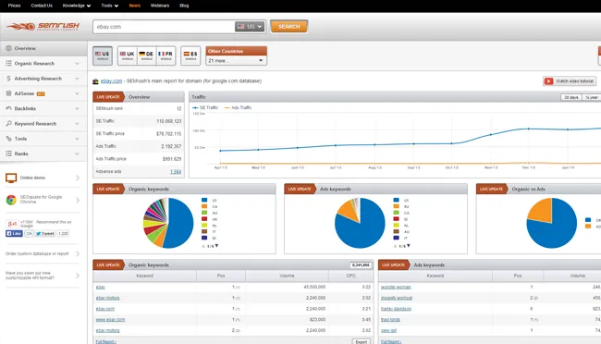The height and width of the screenshot is (344, 601).
Task: Open the 'insanity workout' ads keyword link
Action: 397,298
